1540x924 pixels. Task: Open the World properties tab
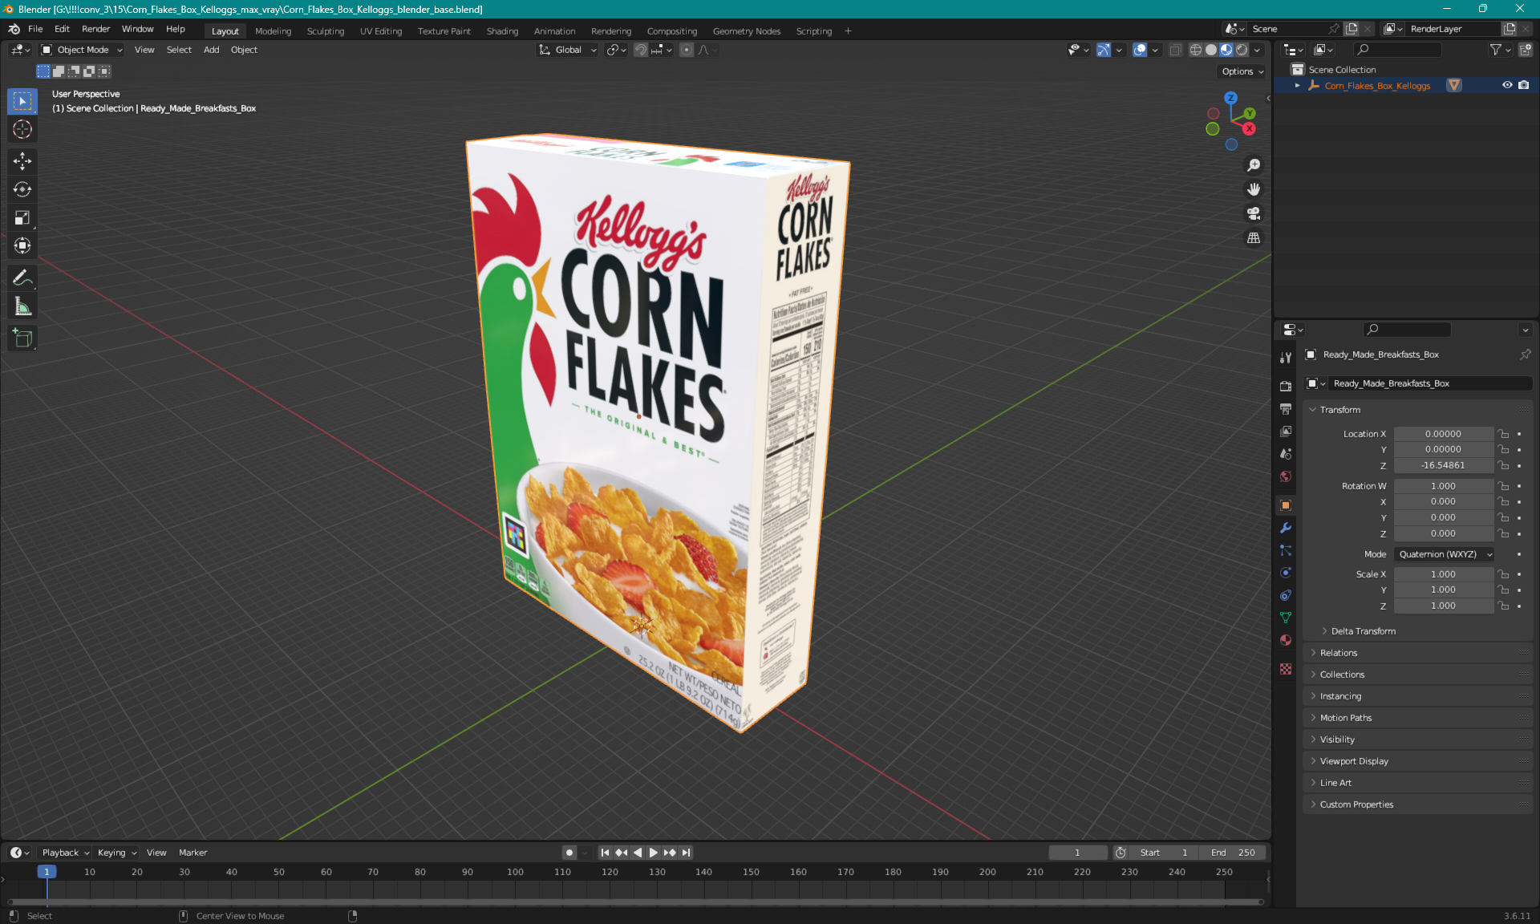(1286, 476)
